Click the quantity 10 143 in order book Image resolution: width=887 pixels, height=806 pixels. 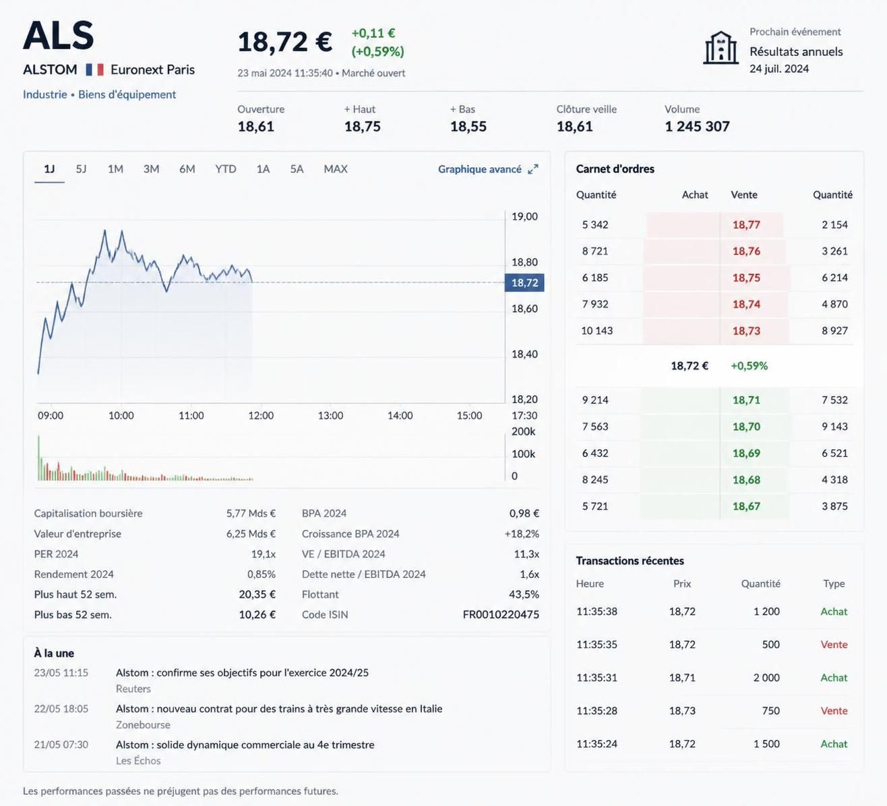pyautogui.click(x=597, y=330)
